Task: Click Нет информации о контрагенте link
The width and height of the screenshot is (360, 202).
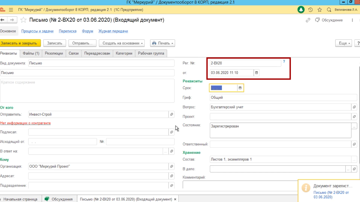Action: [25, 123]
